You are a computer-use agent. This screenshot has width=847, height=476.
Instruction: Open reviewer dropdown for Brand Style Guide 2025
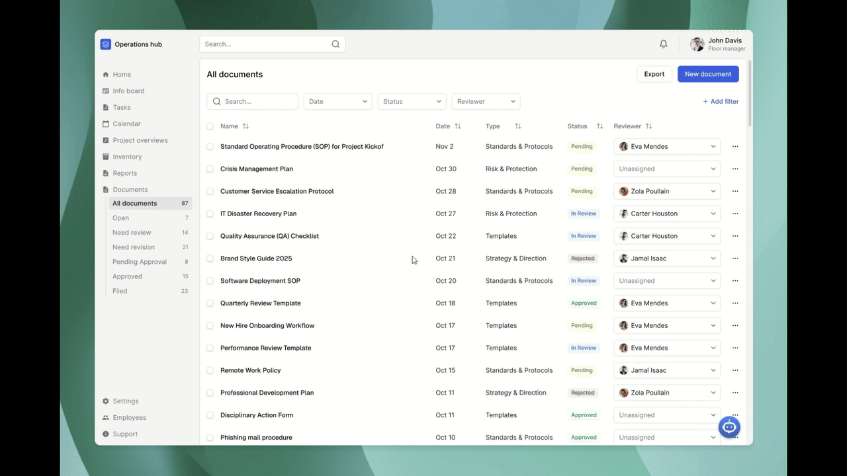[667, 258]
